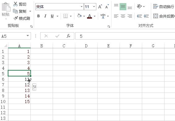This screenshot has width=175, height=121.
Task: Center text horizontally
Action: pos(123,16)
